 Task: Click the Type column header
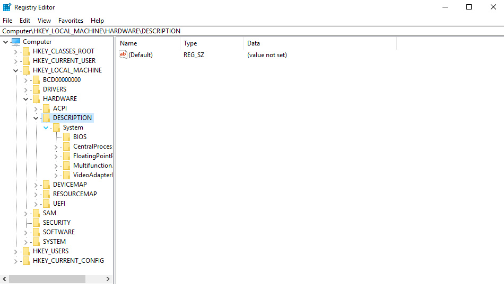click(x=212, y=43)
